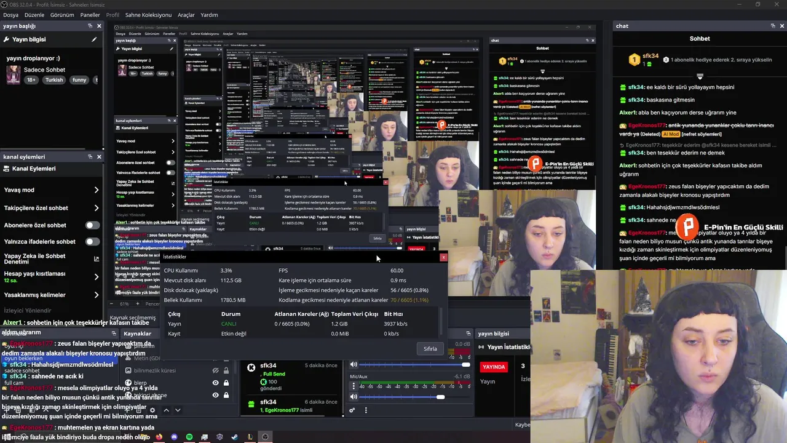The width and height of the screenshot is (787, 443).
Task: Move selected source up with arrow
Action: 166,410
